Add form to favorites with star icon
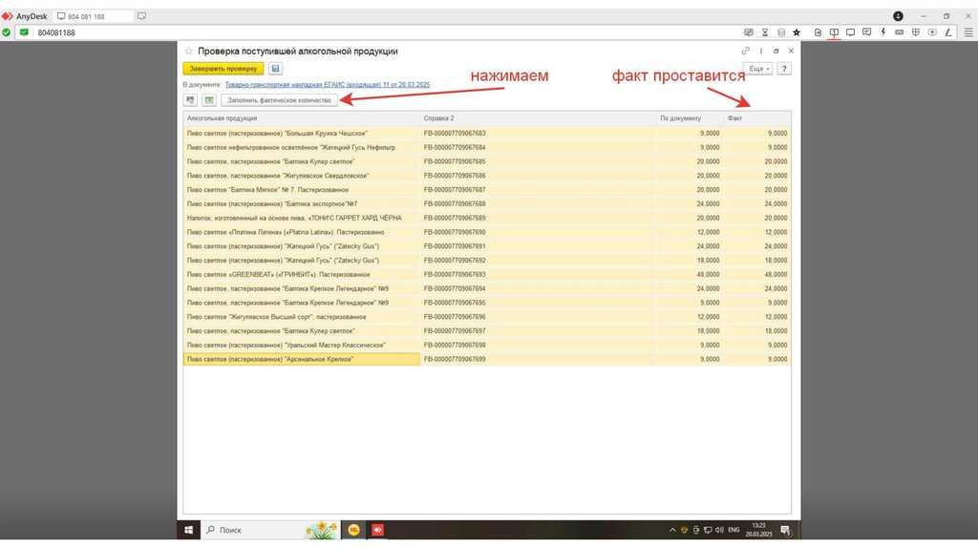Image resolution: width=978 pixels, height=548 pixels. [x=188, y=51]
